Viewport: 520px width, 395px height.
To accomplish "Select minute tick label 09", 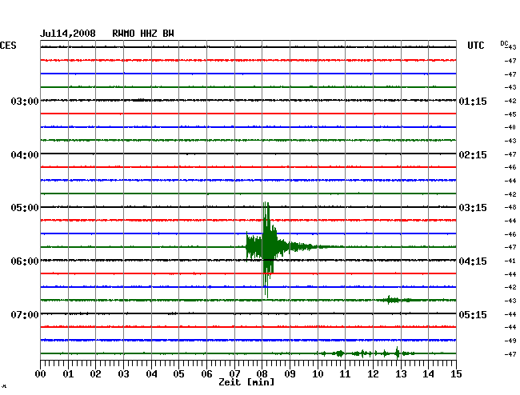I will point(290,374).
